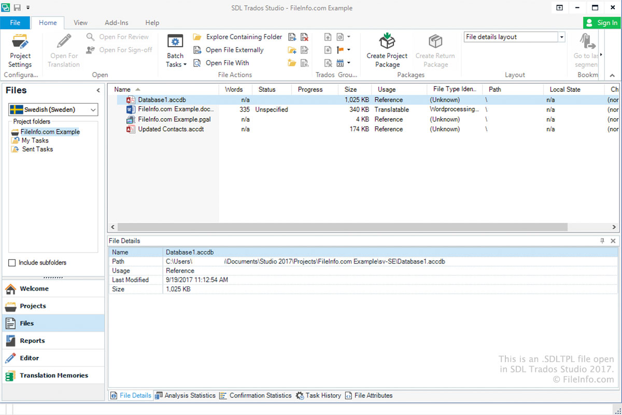The width and height of the screenshot is (622, 415).
Task: Switch to the Reports view
Action: 53,341
